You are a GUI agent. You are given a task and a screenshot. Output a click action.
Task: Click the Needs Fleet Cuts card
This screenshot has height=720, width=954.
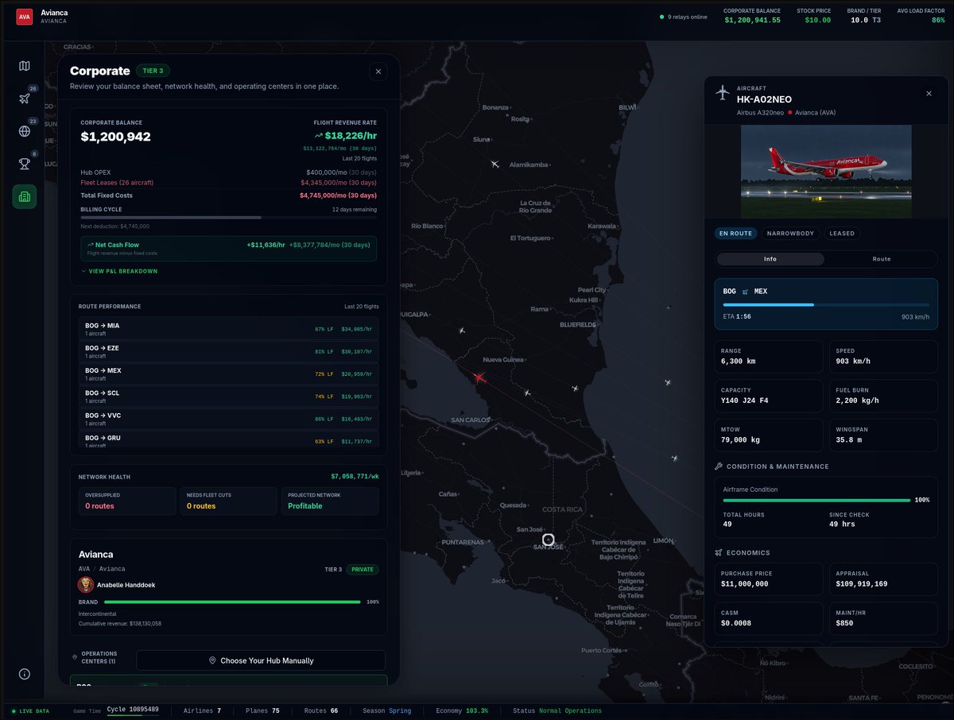pos(228,501)
